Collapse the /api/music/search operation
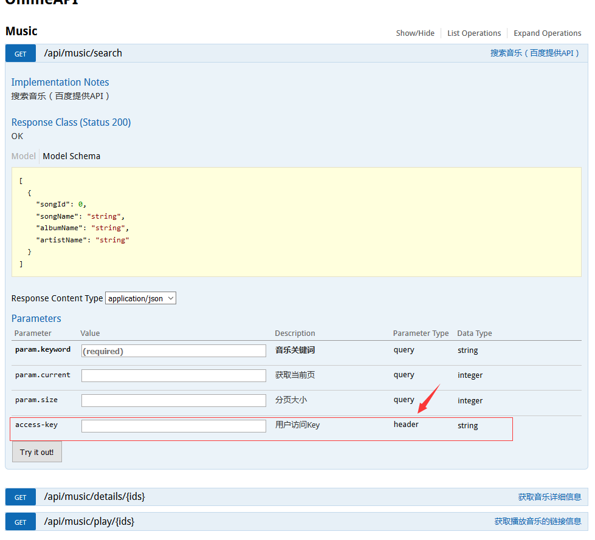Screen dimensions: 595x540 pos(83,53)
